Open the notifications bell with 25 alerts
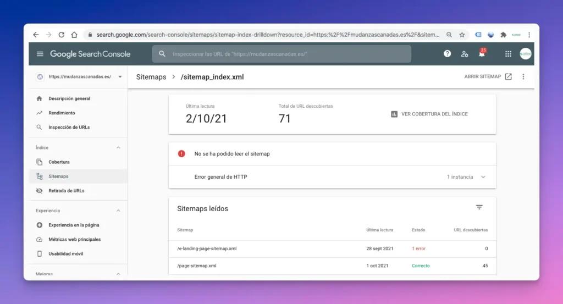 [x=482, y=53]
